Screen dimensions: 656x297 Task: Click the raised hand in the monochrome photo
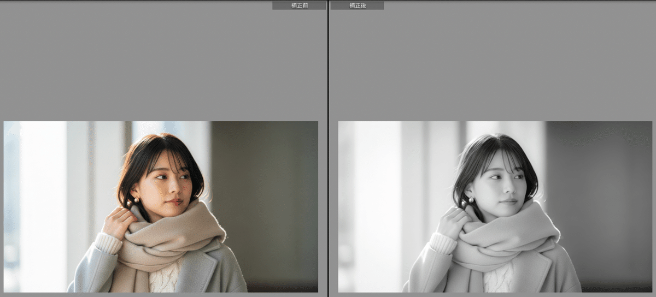pos(453,221)
